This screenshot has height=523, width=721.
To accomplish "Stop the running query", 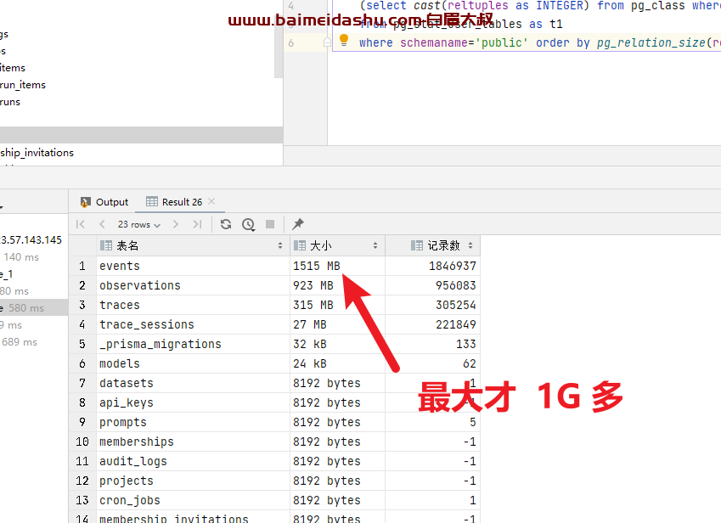I will click(x=270, y=224).
